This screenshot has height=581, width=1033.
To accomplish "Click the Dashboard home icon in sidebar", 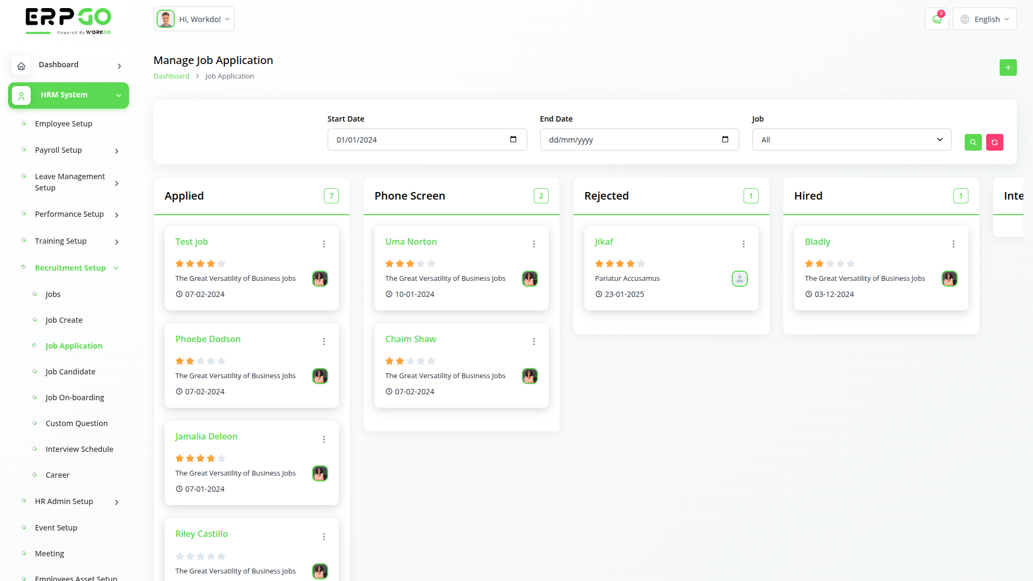I will tap(21, 66).
